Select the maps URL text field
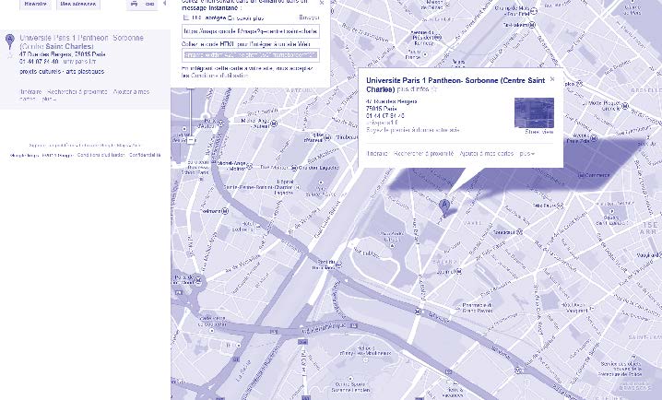 tap(251, 31)
